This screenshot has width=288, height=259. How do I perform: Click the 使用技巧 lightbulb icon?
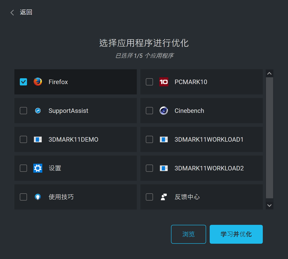pyautogui.click(x=38, y=197)
